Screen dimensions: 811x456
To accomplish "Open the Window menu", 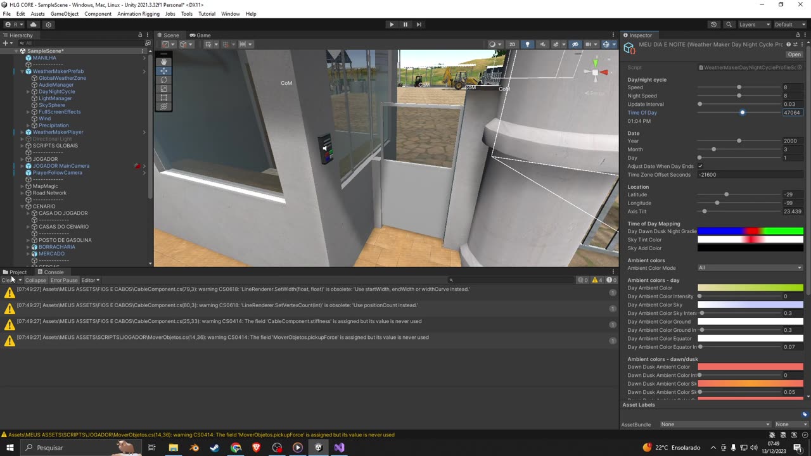I will (231, 14).
